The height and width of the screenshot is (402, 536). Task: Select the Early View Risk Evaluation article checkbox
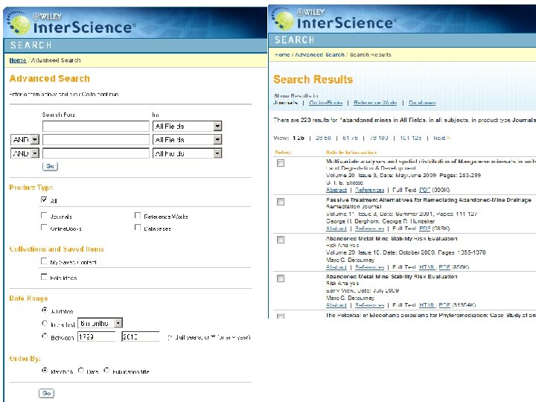[281, 278]
